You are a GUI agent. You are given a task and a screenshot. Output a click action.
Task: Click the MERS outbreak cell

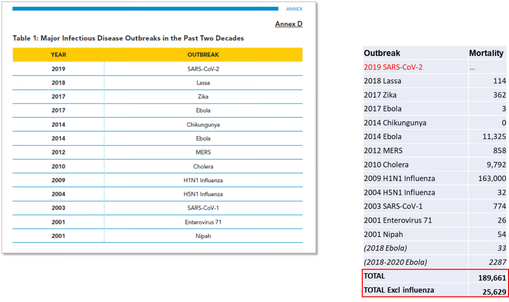tap(203, 152)
